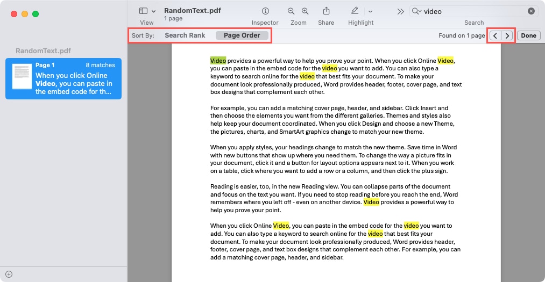Click the first highlighted Video word
The height and width of the screenshot is (282, 545).
pyautogui.click(x=218, y=61)
